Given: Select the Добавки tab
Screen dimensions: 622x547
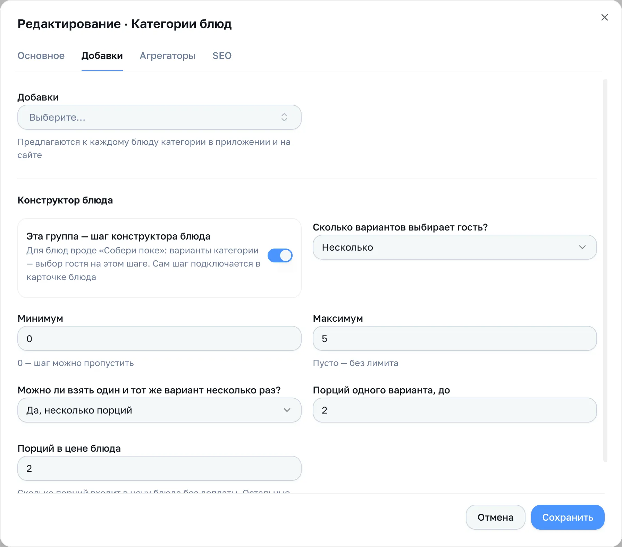Looking at the screenshot, I should pyautogui.click(x=102, y=56).
